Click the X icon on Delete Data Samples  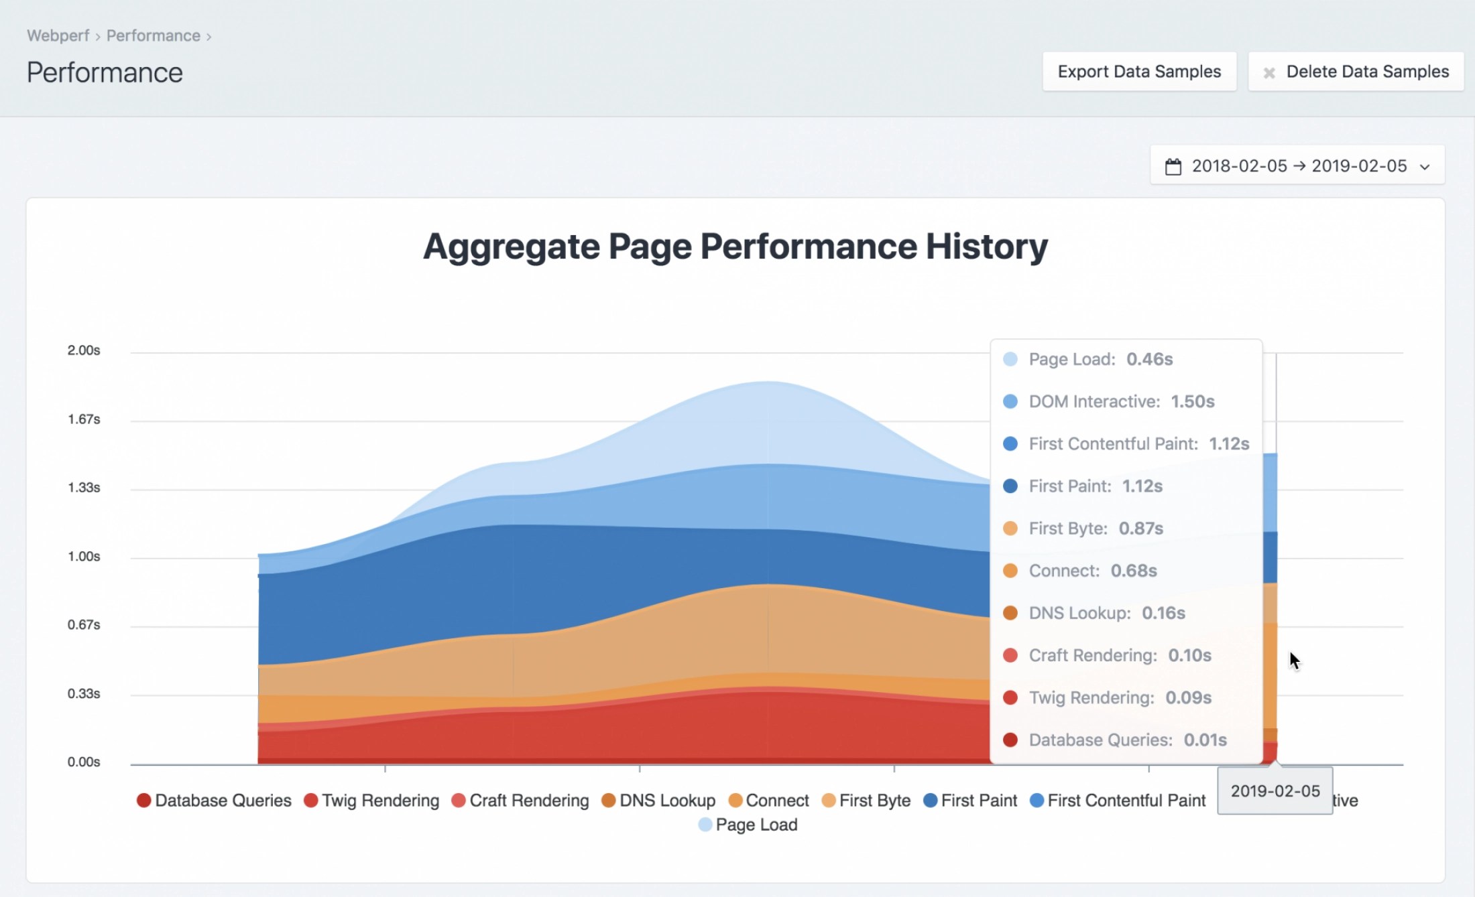click(x=1268, y=72)
